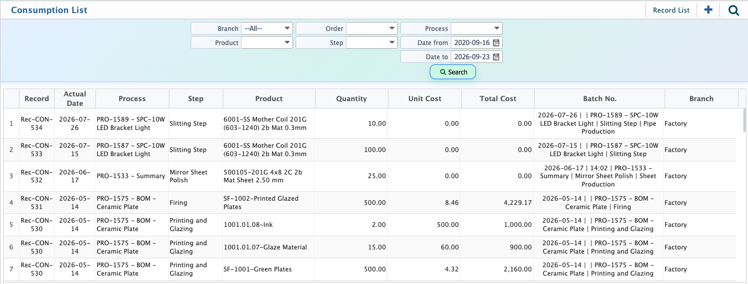This screenshot has width=748, height=284.
Task: Click the PRO-1533 - Summary process cell
Action: coord(131,176)
